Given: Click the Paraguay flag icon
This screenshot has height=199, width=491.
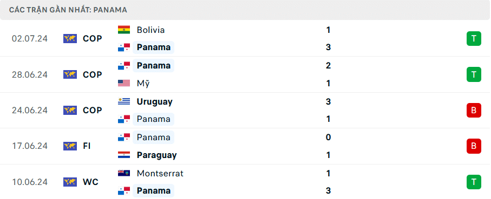Looking at the screenshot, I should click(x=123, y=155).
